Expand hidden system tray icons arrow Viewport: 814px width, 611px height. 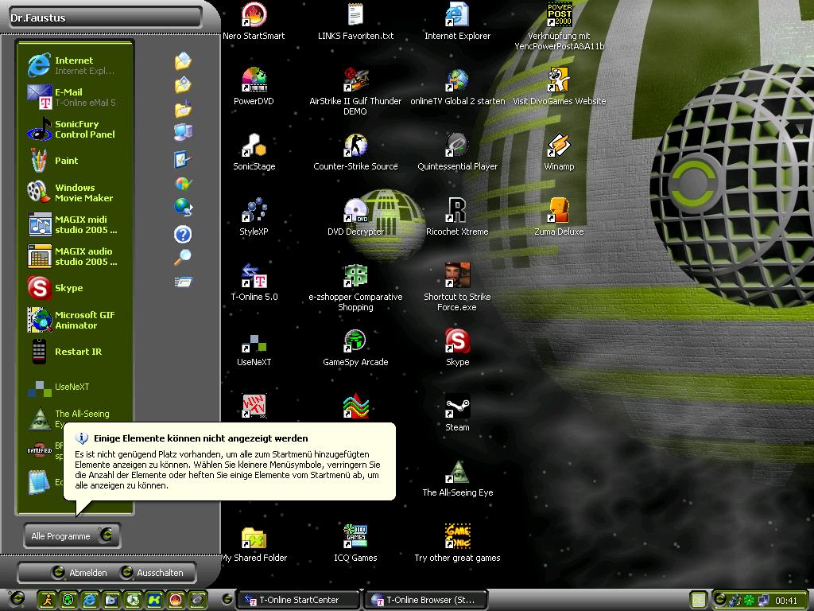tap(719, 600)
